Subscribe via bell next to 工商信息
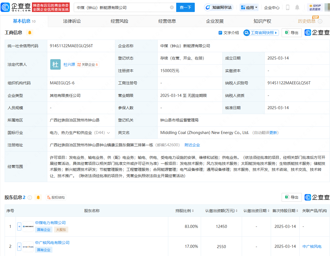The width and height of the screenshot is (330, 256). (30, 33)
